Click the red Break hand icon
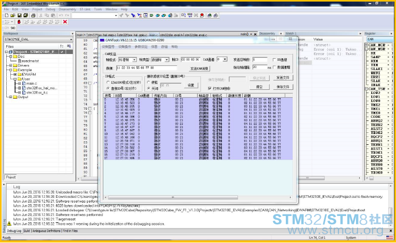 click(x=19, y=22)
